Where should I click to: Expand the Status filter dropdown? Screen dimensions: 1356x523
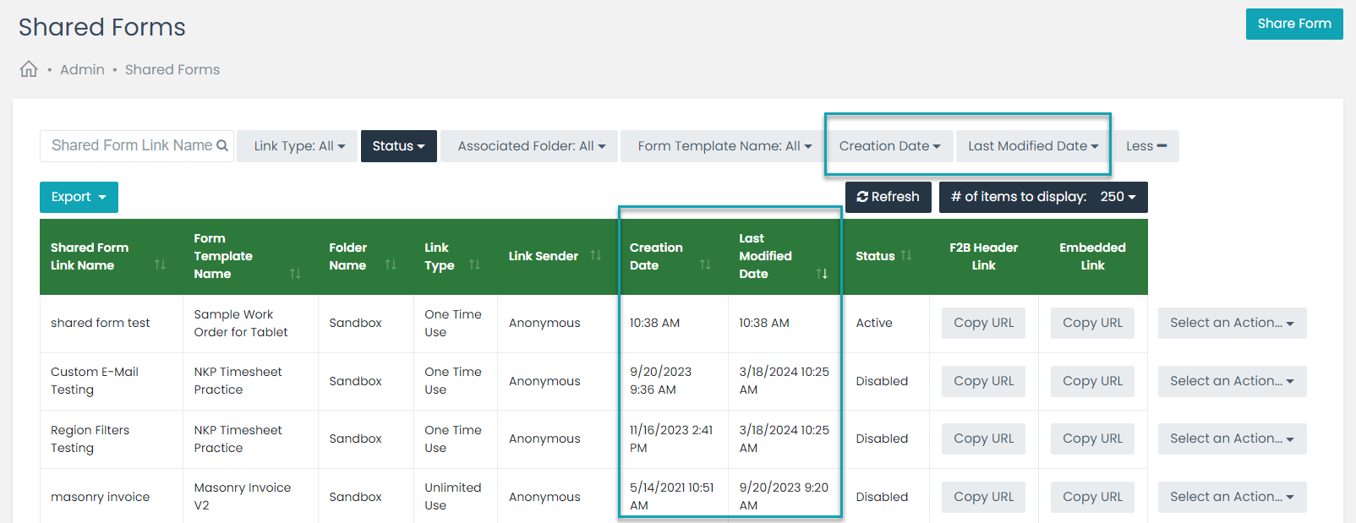click(398, 146)
